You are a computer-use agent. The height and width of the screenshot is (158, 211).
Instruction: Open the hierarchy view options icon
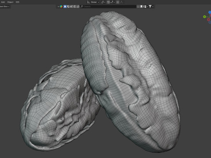(145, 7)
